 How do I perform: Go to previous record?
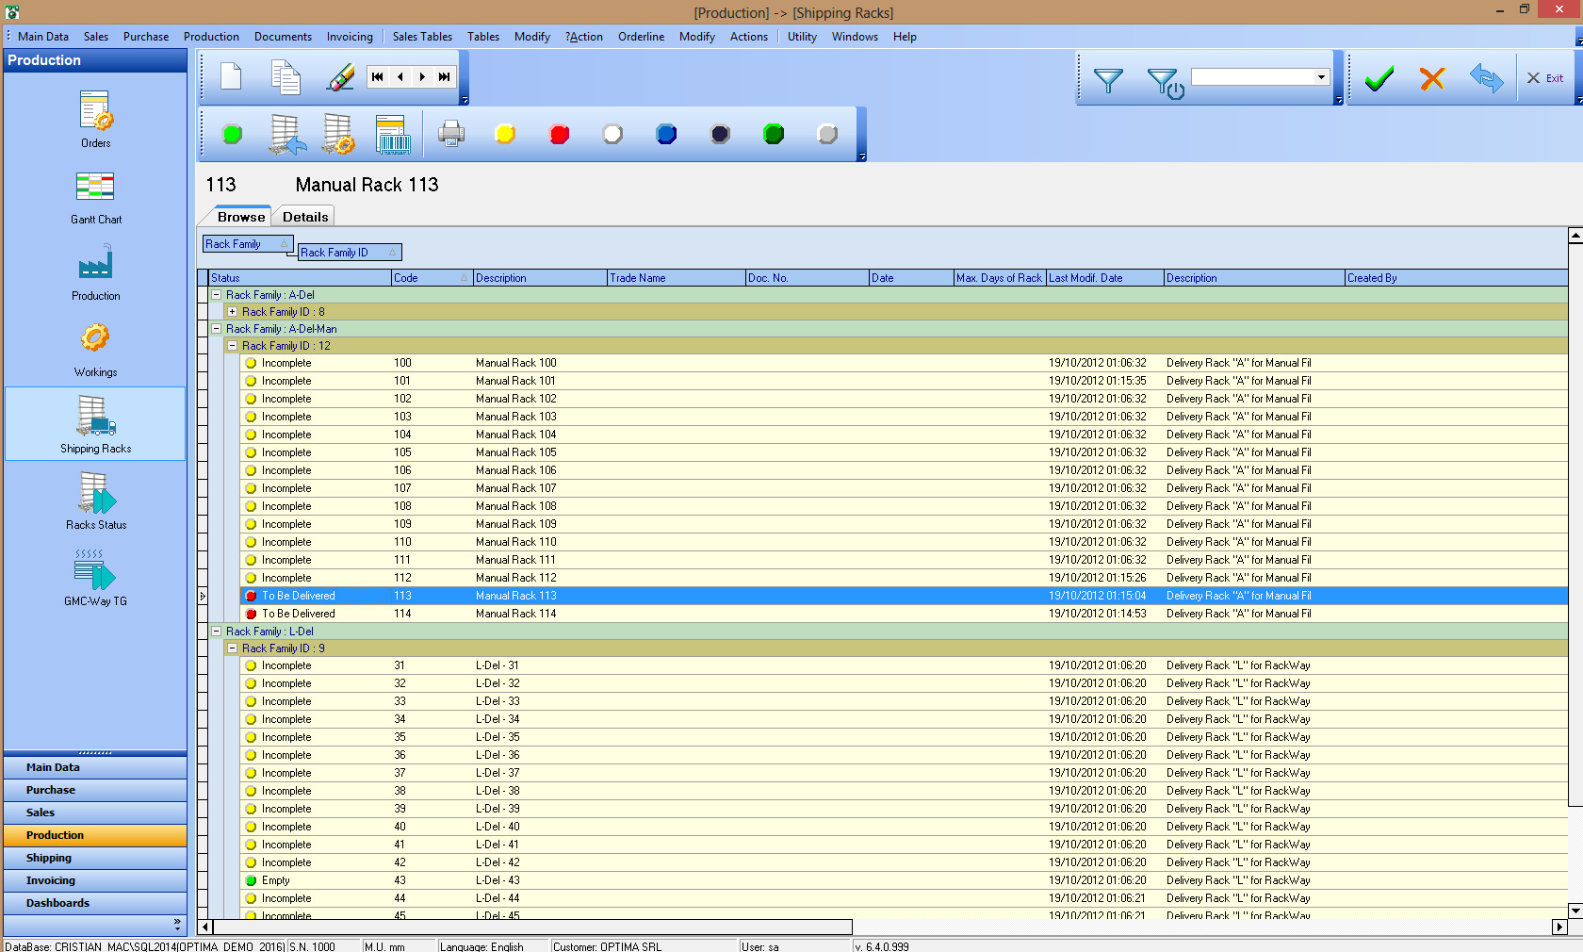400,77
